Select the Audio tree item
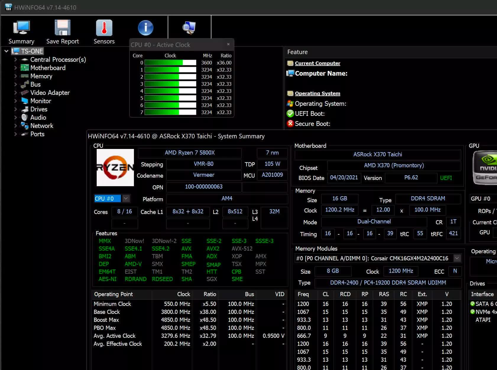Viewport: 497px width, 370px height. [38, 117]
